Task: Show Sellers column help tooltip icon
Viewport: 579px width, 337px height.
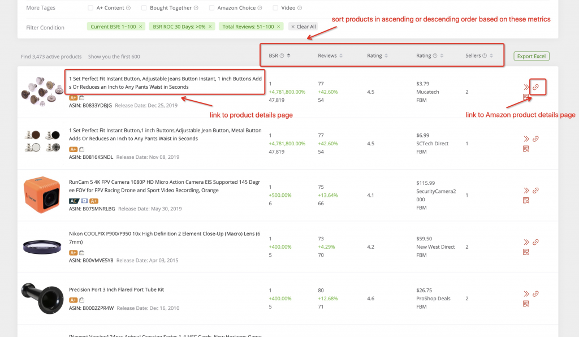Action: (x=485, y=55)
